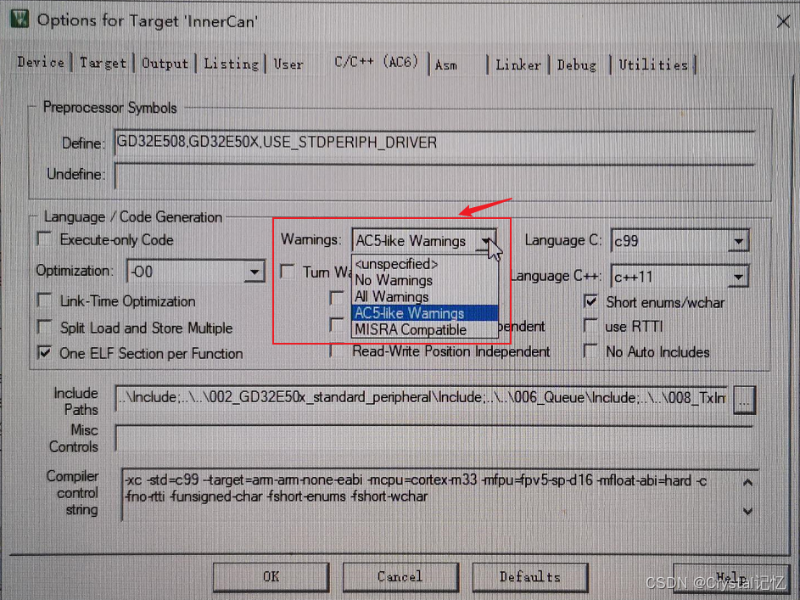The width and height of the screenshot is (800, 600).
Task: Enable Link-Time Optimization
Action: (x=43, y=301)
